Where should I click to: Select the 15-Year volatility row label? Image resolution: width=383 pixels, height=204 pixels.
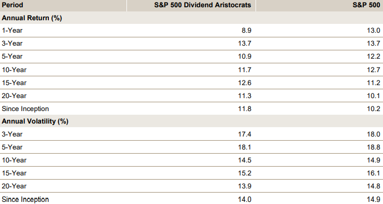(x=14, y=173)
